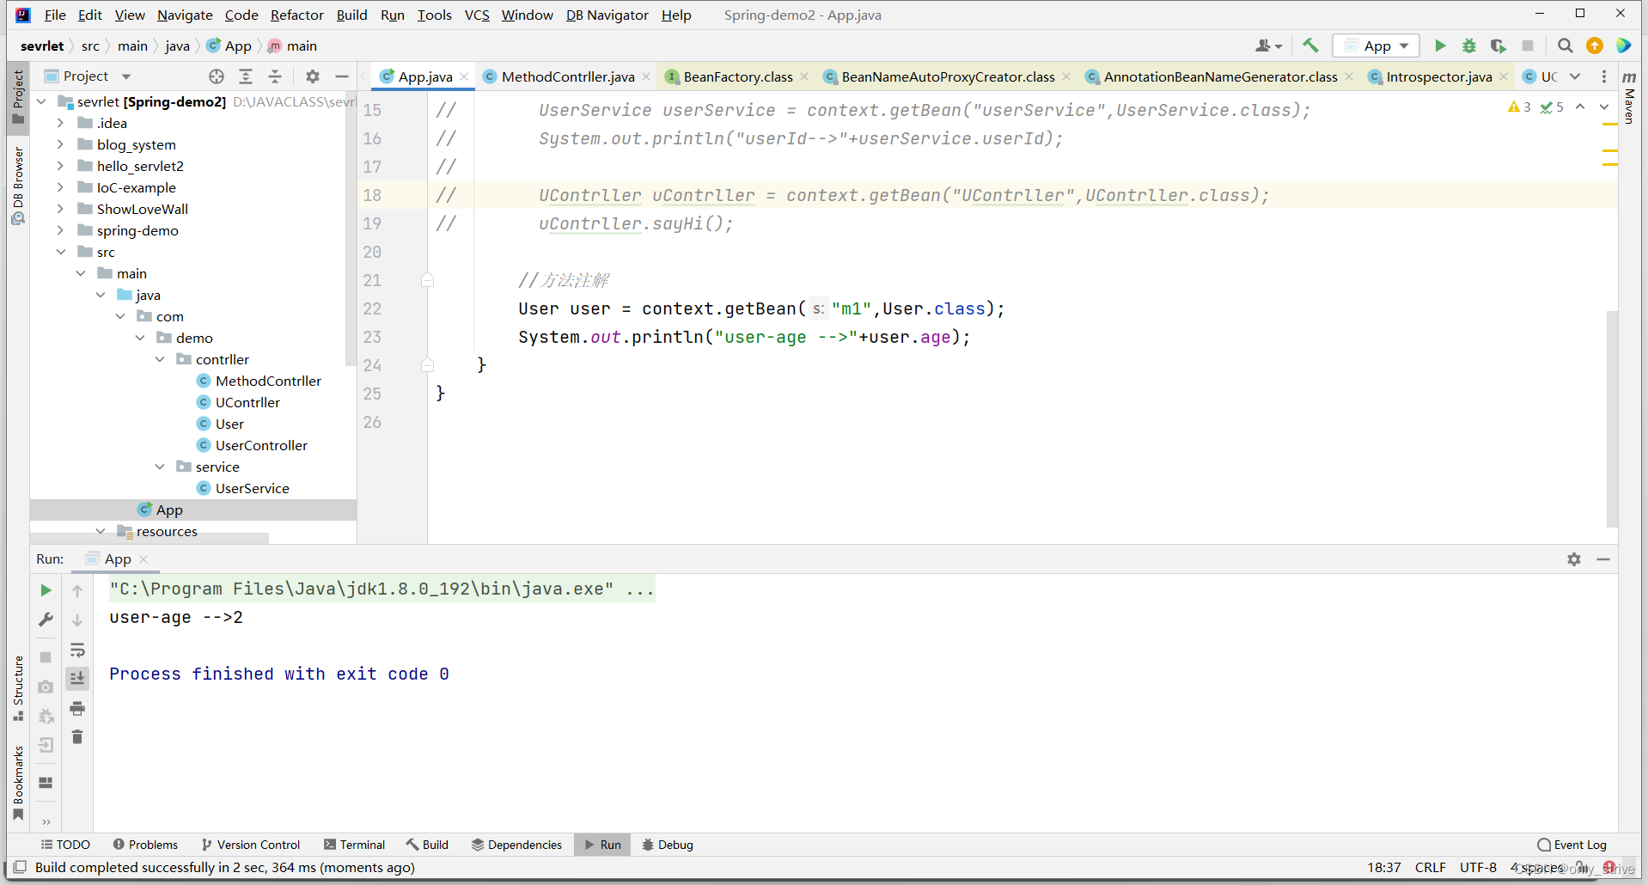
Task: Open the TODO tool window
Action: [65, 845]
